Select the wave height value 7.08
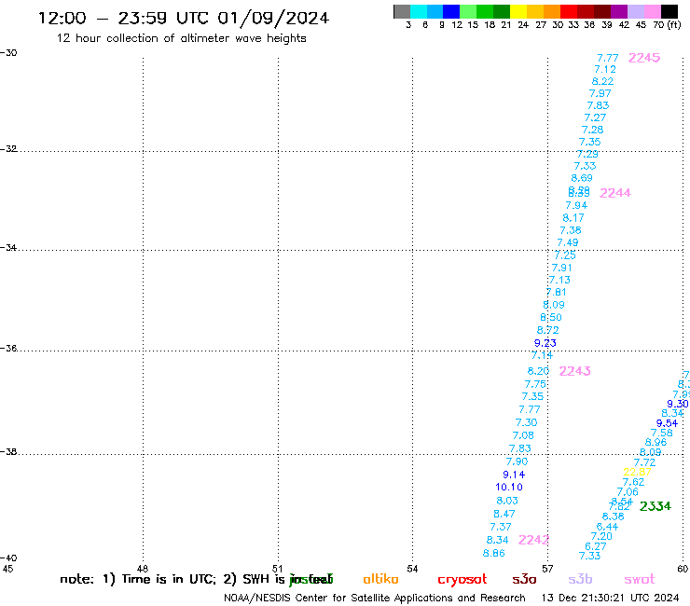The image size is (690, 606). point(523,435)
